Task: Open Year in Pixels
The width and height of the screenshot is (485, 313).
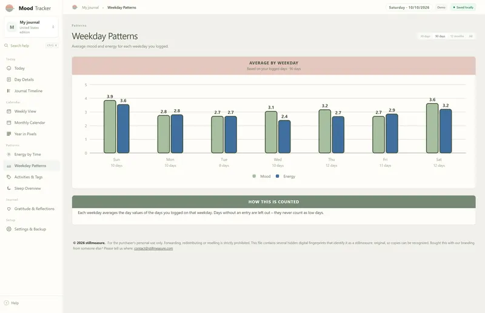Action: (32, 133)
